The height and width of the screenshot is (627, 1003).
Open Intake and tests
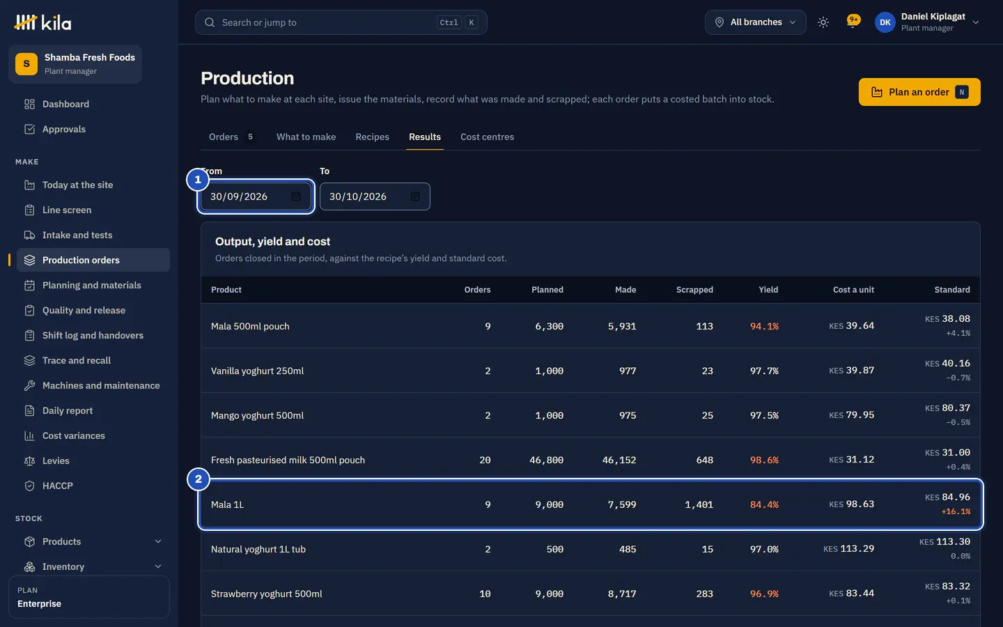tap(93, 235)
